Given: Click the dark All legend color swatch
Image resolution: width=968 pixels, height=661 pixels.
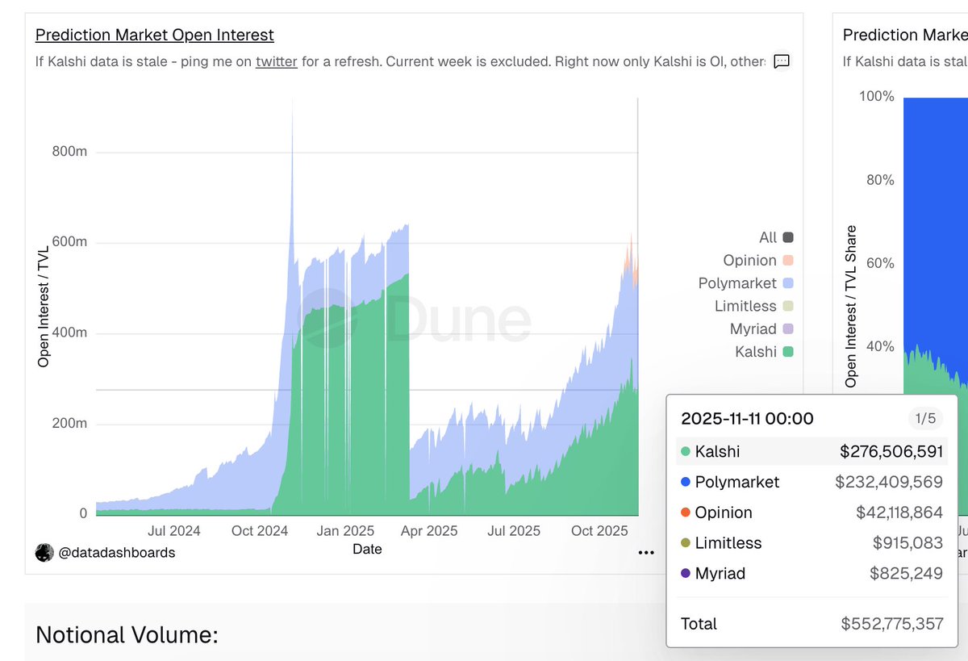Looking at the screenshot, I should (788, 237).
